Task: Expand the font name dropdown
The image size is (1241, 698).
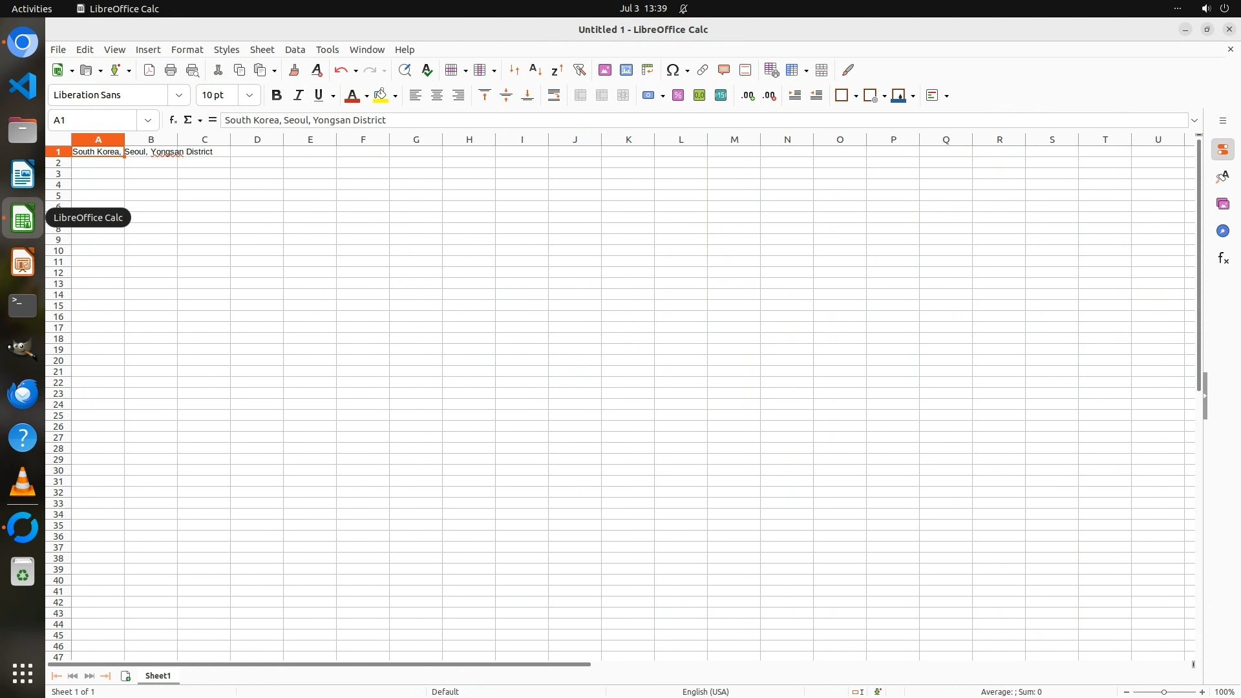Action: (x=179, y=95)
